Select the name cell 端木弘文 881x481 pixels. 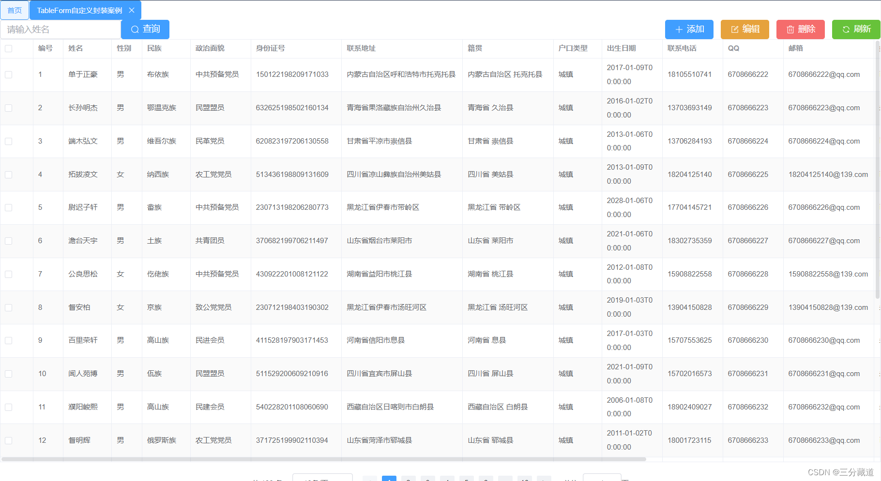[x=83, y=141]
